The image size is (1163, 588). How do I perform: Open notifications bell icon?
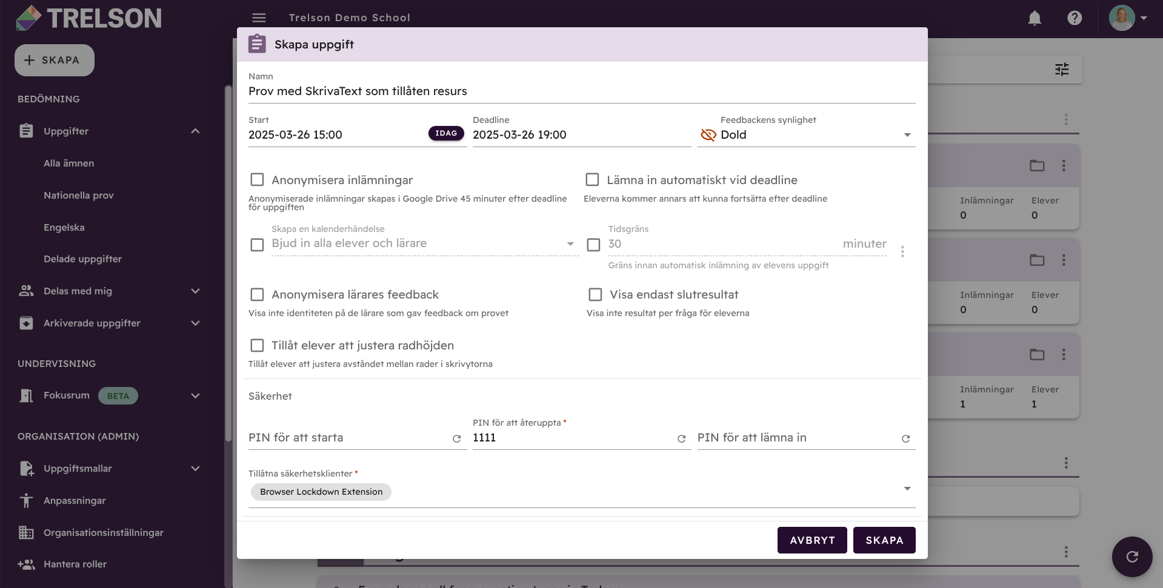1035,18
